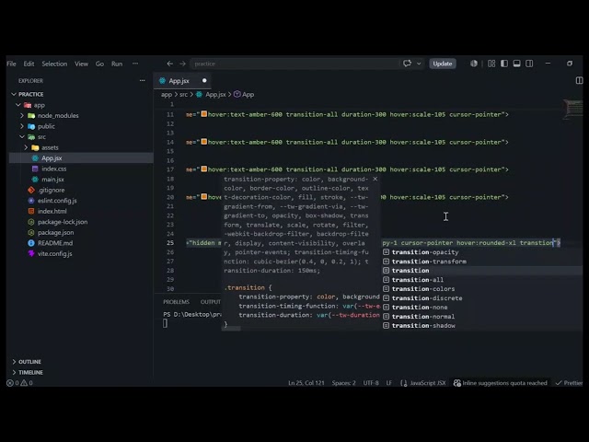Toggle the secondary side bar
The width and height of the screenshot is (589, 442).
[x=529, y=64]
